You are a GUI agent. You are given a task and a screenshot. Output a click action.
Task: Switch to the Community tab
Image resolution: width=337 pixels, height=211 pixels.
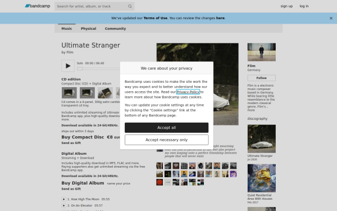[115, 29]
